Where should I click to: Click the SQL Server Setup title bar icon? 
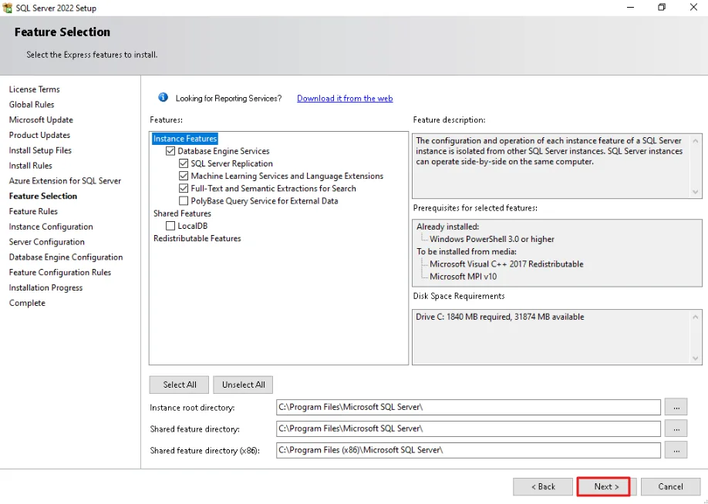click(x=7, y=8)
